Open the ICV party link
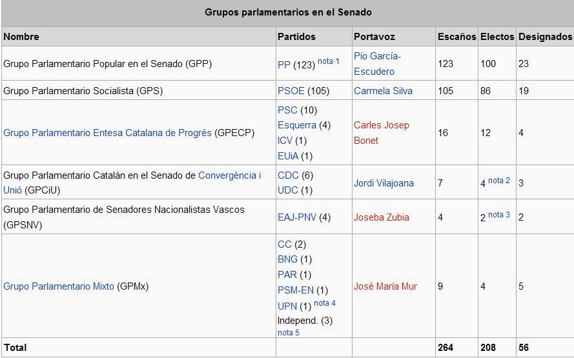574x358 pixels. [285, 141]
